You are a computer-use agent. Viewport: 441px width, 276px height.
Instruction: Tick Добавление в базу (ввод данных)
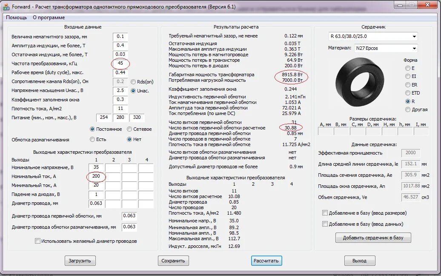point(325,224)
